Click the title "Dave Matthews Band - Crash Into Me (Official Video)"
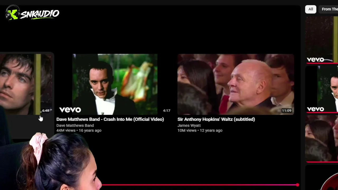The width and height of the screenshot is (338, 190). [x=110, y=119]
